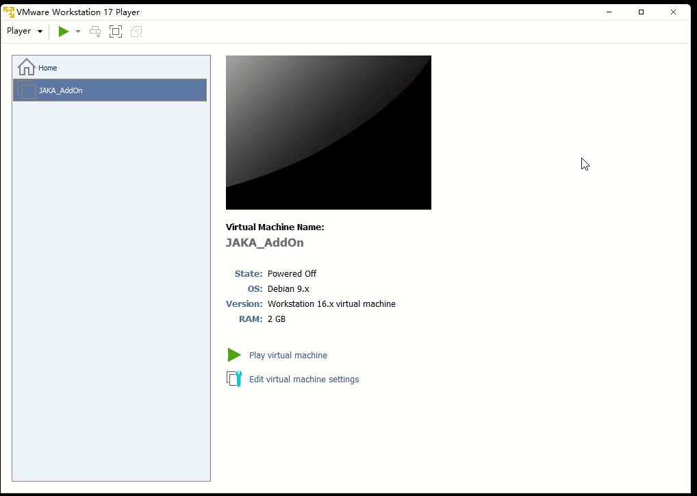The width and height of the screenshot is (697, 496).
Task: Click the '2 GB' RAM value
Action: tap(277, 319)
